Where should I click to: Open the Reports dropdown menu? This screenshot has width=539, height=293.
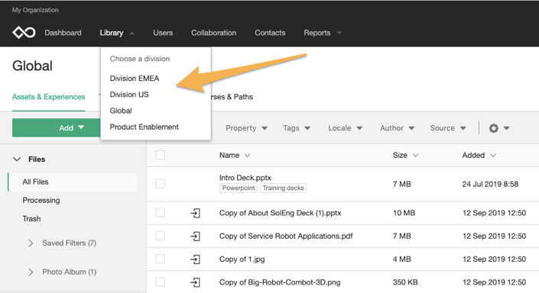(x=323, y=33)
